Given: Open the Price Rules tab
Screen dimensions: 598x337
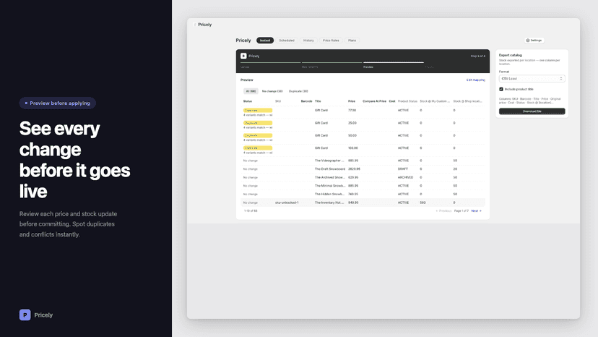Looking at the screenshot, I should click(x=331, y=40).
